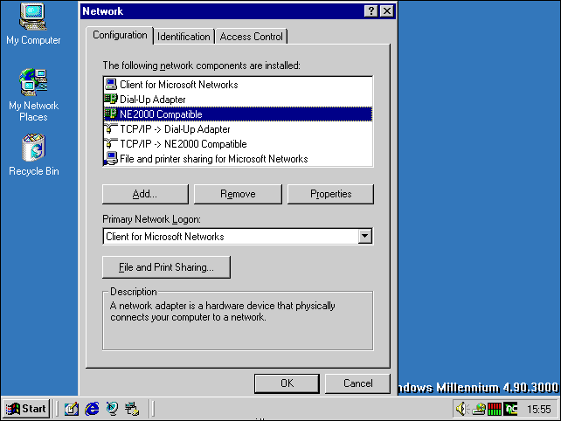The height and width of the screenshot is (421, 561).
Task: Click the TCP/IP NE2000 protocol icon
Action: [111, 143]
